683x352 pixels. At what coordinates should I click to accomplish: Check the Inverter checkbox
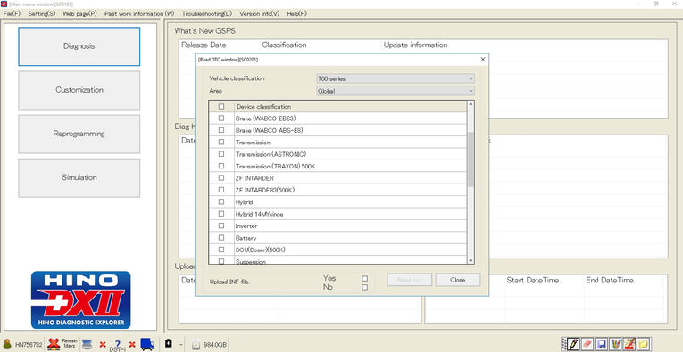(221, 226)
